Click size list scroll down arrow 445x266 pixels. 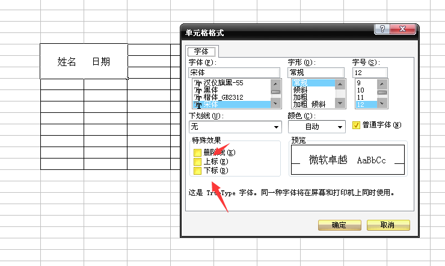[x=382, y=104]
